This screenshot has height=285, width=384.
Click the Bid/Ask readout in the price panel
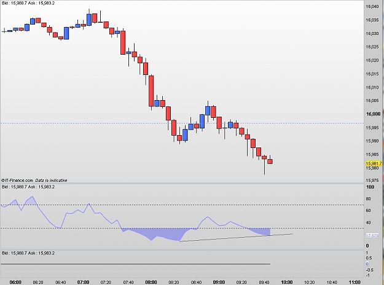point(28,3)
